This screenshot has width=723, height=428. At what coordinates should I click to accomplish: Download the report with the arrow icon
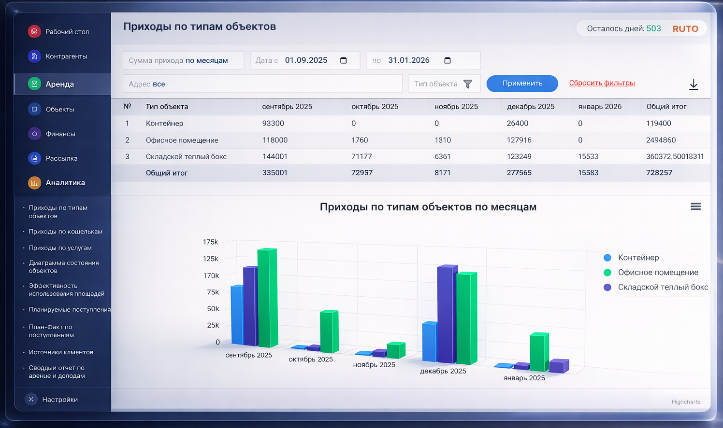coord(694,84)
